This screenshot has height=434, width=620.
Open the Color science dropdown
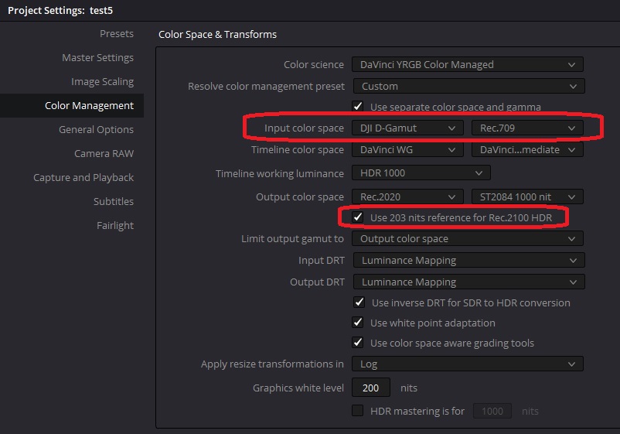(468, 64)
